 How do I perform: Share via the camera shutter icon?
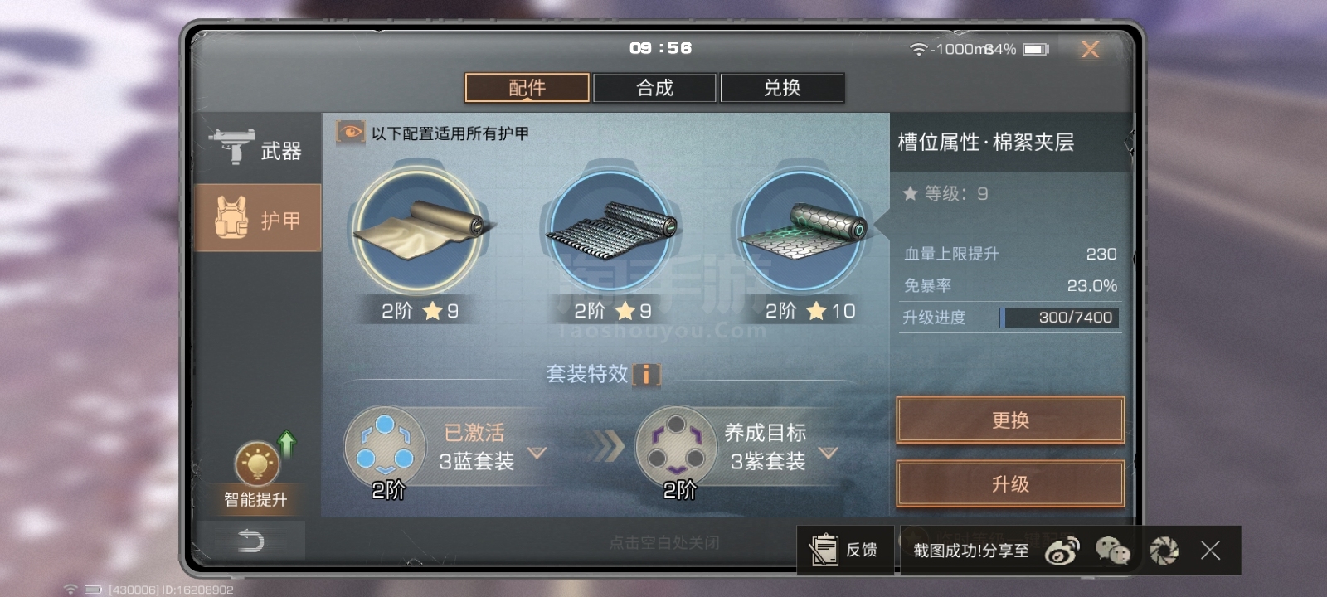[x=1164, y=551]
